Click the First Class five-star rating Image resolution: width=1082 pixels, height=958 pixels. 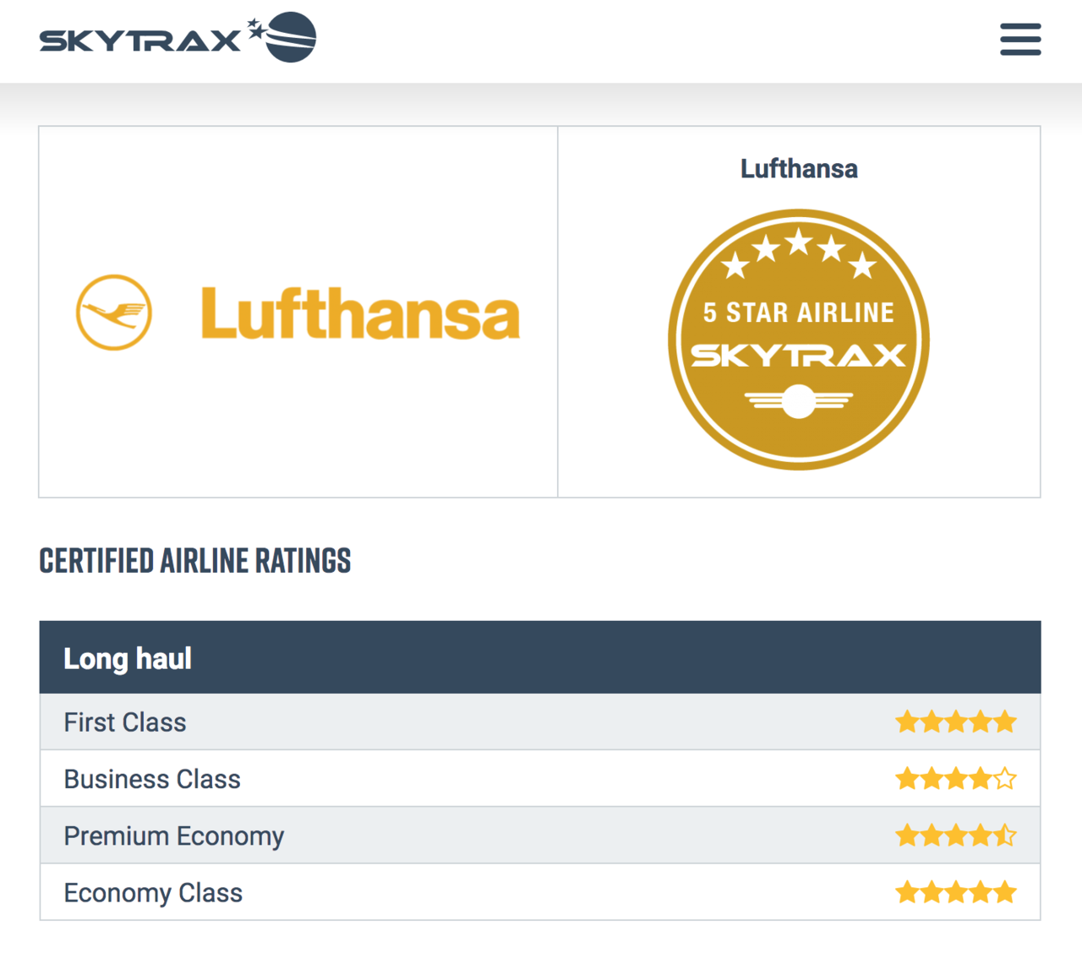[x=956, y=722]
